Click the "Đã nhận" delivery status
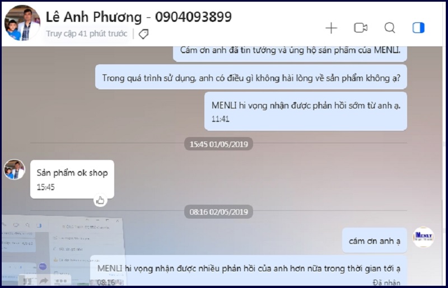This screenshot has height=288, width=448. point(386,282)
